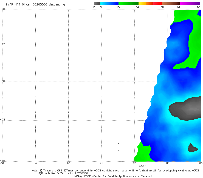This screenshot has width=203, height=178.
Task: Click the longitude axis label '65'
Action: click(x=35, y=163)
